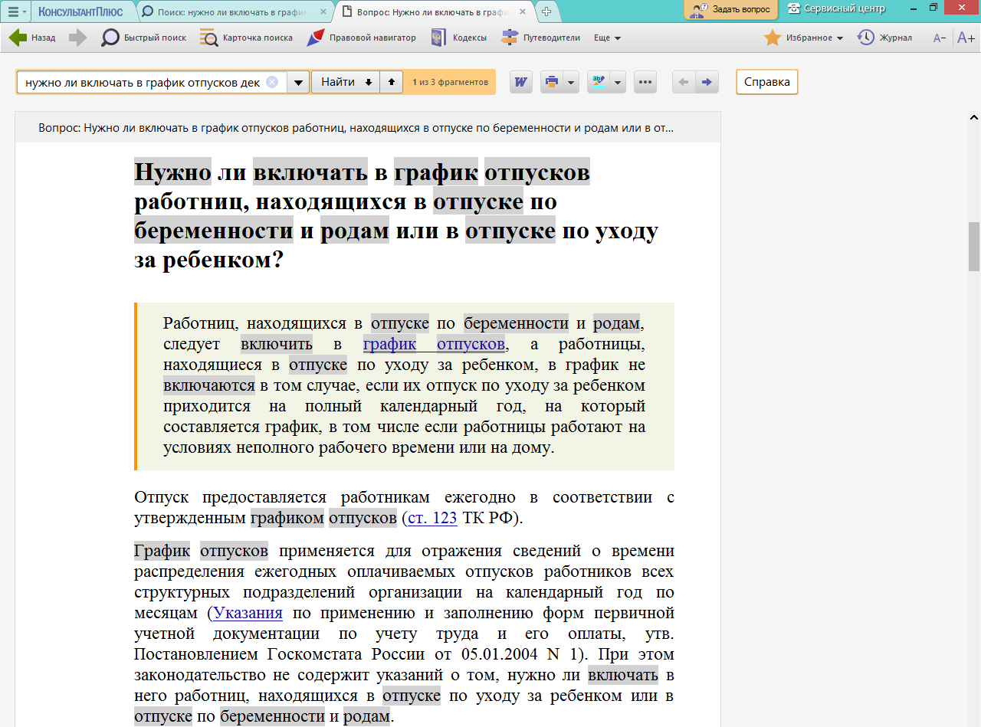The width and height of the screenshot is (981, 727).
Task: Open the main hamburger menu
Action: coord(13,11)
